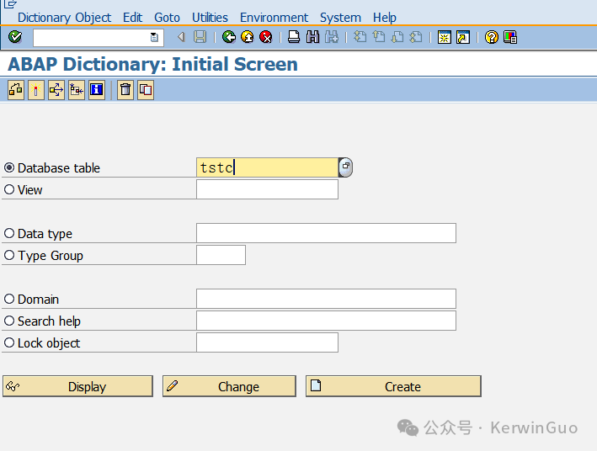The width and height of the screenshot is (597, 451).
Task: Click the Last Page icon
Action: point(416,37)
